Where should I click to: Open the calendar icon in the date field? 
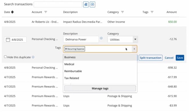[8, 40]
